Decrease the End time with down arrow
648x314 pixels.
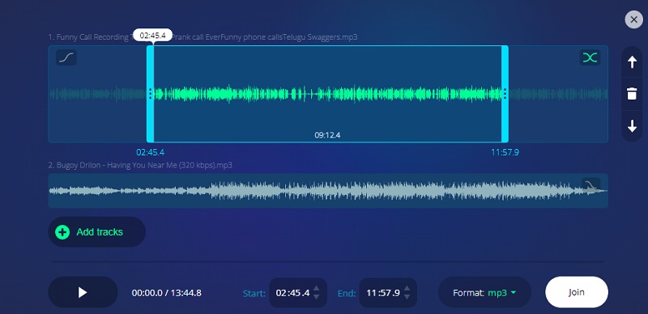[x=407, y=297]
